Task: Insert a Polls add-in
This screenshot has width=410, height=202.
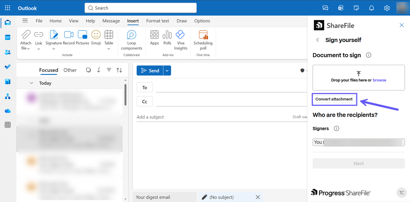Action: pyautogui.click(x=167, y=35)
